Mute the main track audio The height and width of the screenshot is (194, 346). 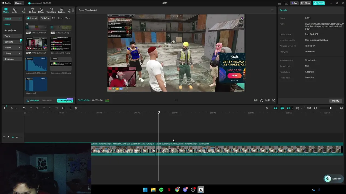[x=17, y=137]
